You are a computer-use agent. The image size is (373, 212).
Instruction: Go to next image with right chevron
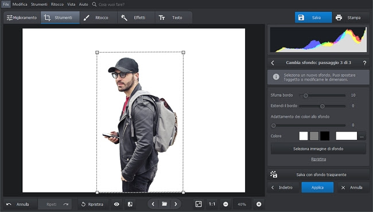176,204
